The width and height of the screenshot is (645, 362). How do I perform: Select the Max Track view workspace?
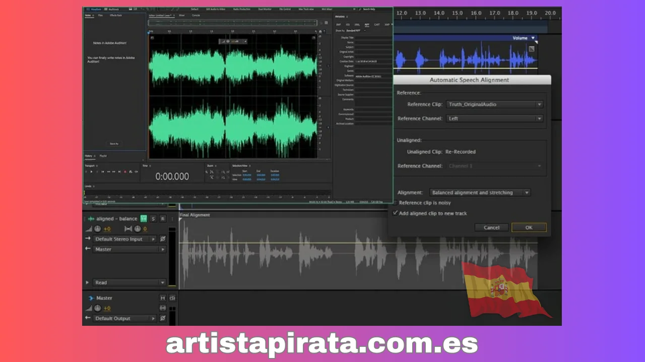coord(306,10)
